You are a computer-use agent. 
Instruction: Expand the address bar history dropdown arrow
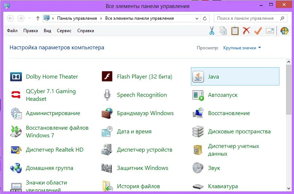[x=197, y=18]
